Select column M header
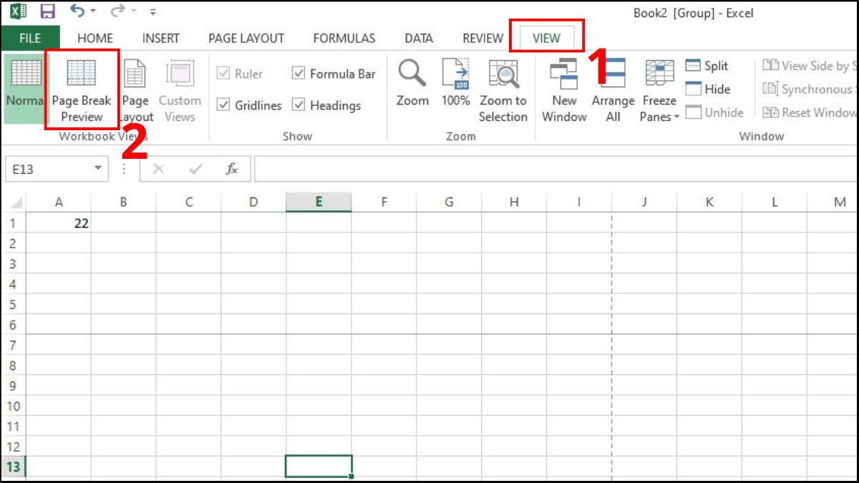The width and height of the screenshot is (859, 483). point(840,203)
